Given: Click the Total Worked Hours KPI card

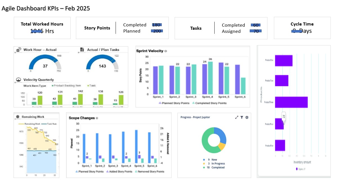Looking at the screenshot, I should (42, 28).
